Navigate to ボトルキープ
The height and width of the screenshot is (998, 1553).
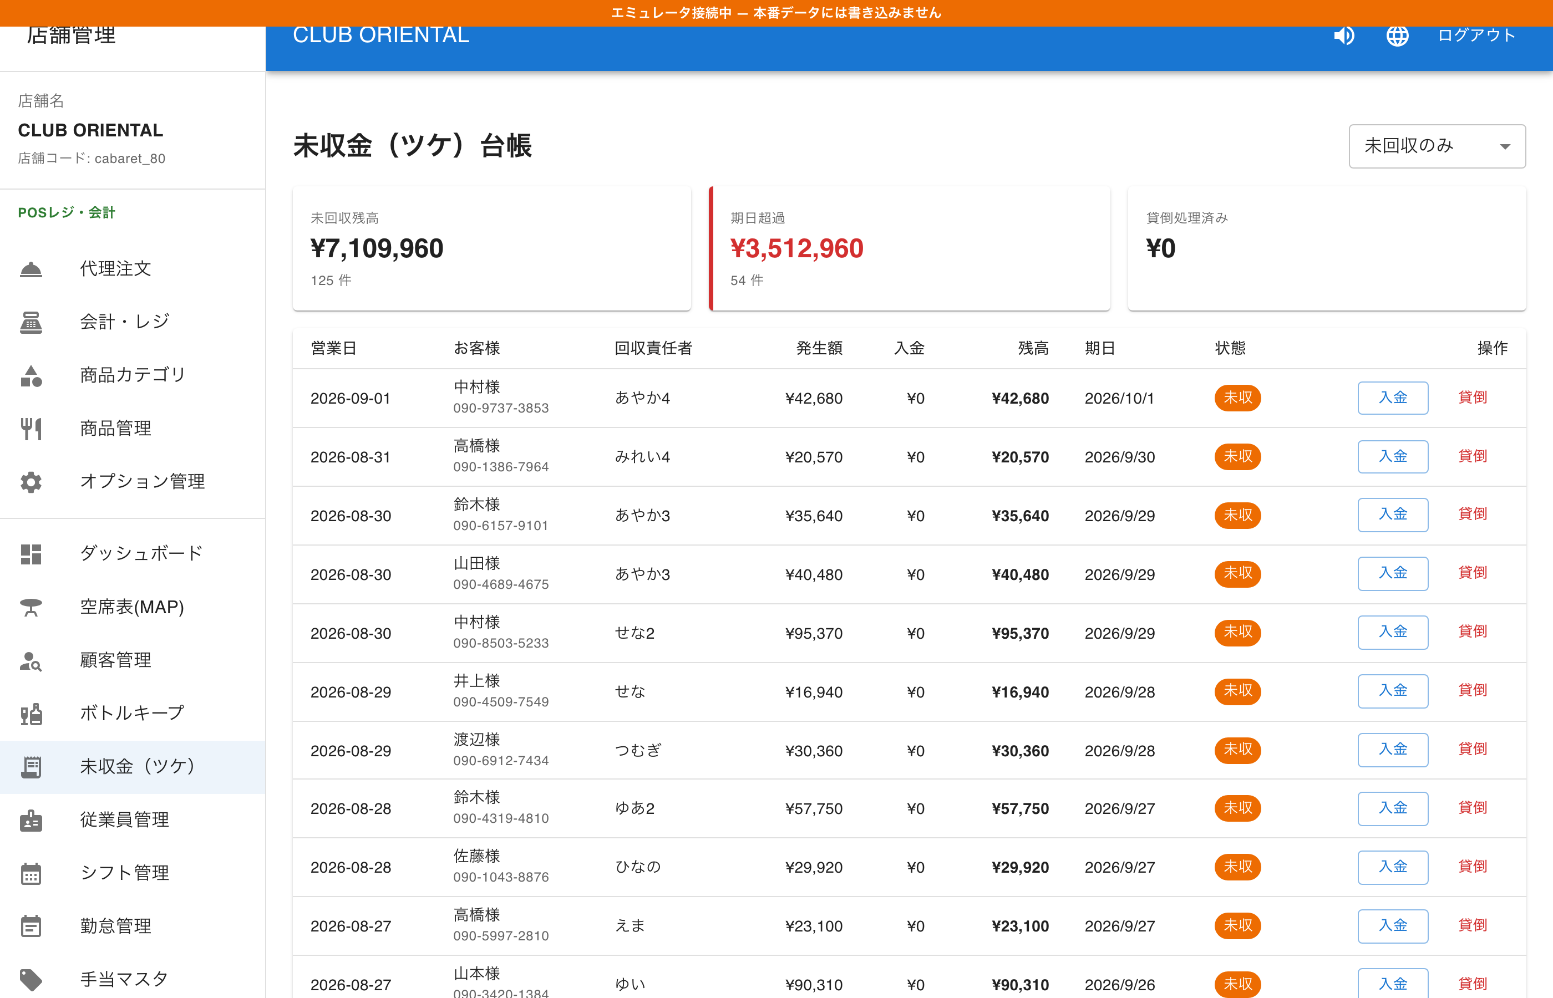(132, 714)
